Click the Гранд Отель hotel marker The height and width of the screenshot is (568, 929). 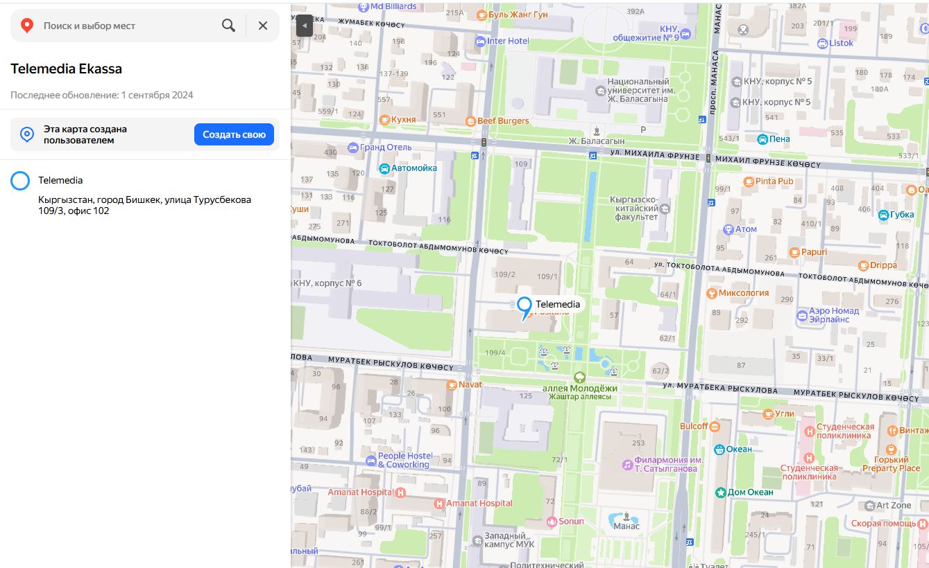coord(352,148)
